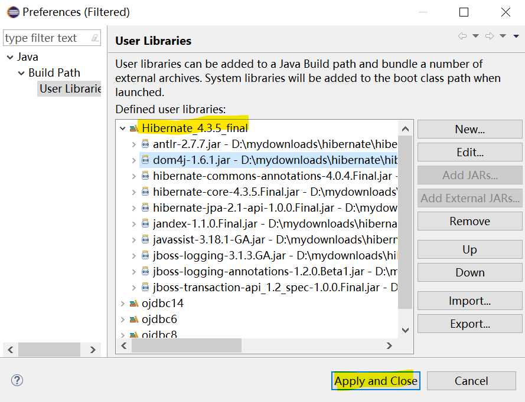Click the jboss-transaction-api jar icon
The width and height of the screenshot is (525, 402).
click(x=145, y=288)
